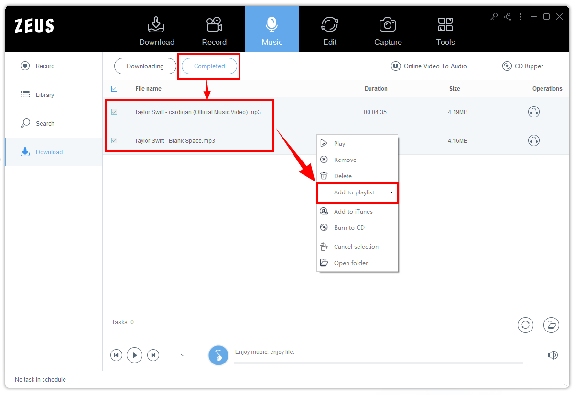
Task: Click the 4.19MB size value
Action: [457, 112]
